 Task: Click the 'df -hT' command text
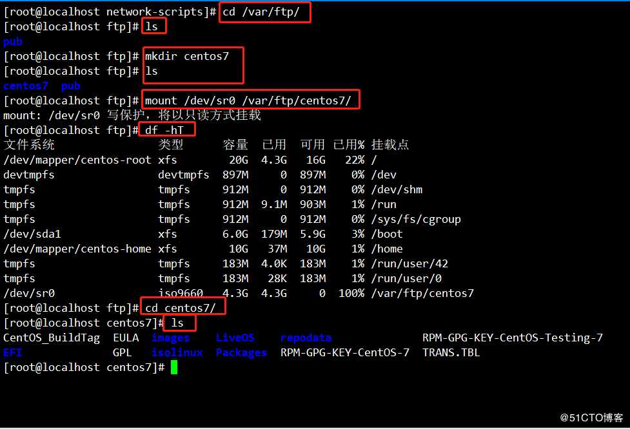[164, 130]
